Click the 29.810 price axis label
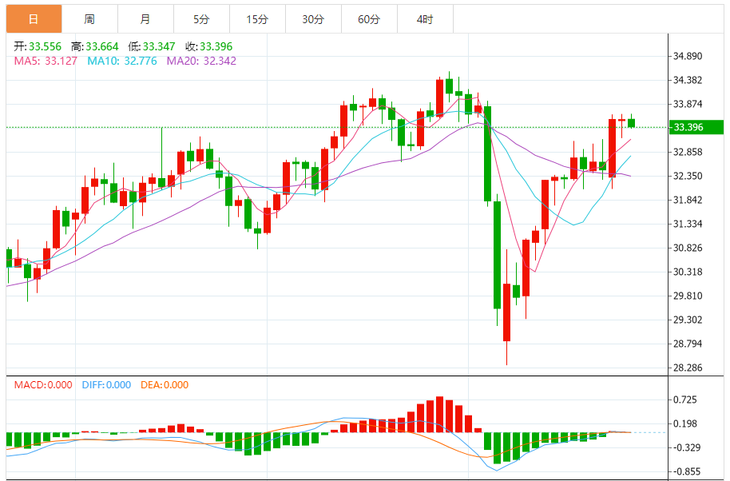Viewport: 730px width, 481px height. point(688,296)
